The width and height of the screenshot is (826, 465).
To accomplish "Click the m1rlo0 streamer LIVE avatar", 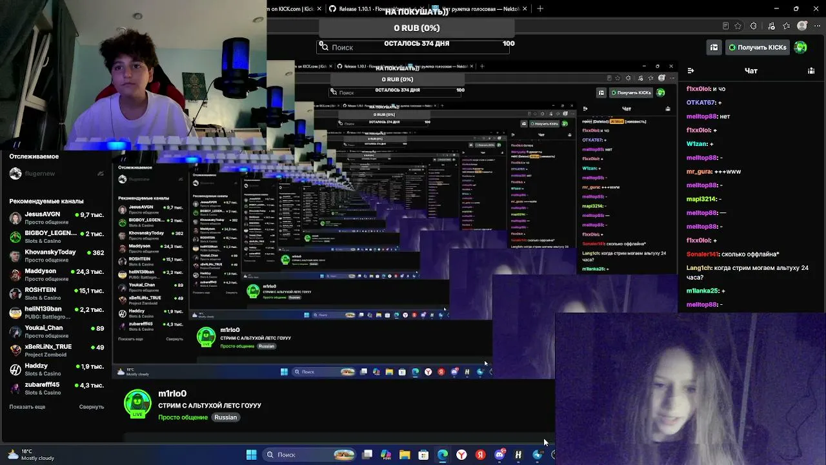I will (137, 404).
